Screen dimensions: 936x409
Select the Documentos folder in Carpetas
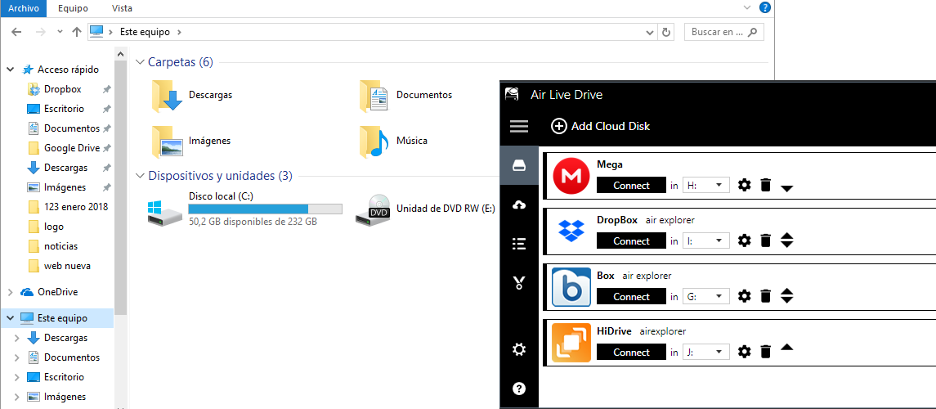point(406,94)
